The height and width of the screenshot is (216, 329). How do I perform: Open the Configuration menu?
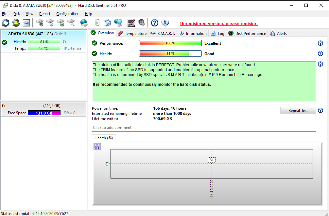67,14
